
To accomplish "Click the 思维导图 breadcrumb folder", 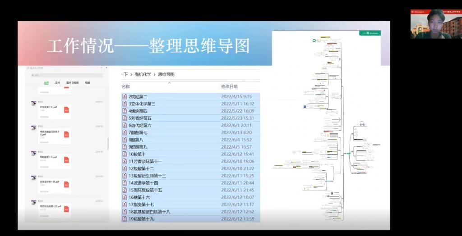I will 166,74.
